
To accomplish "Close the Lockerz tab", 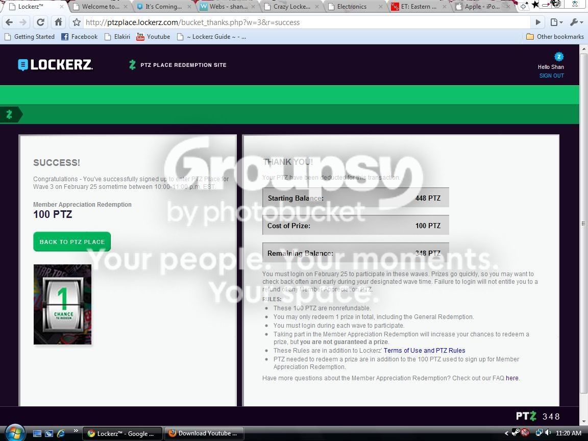I will (61, 6).
